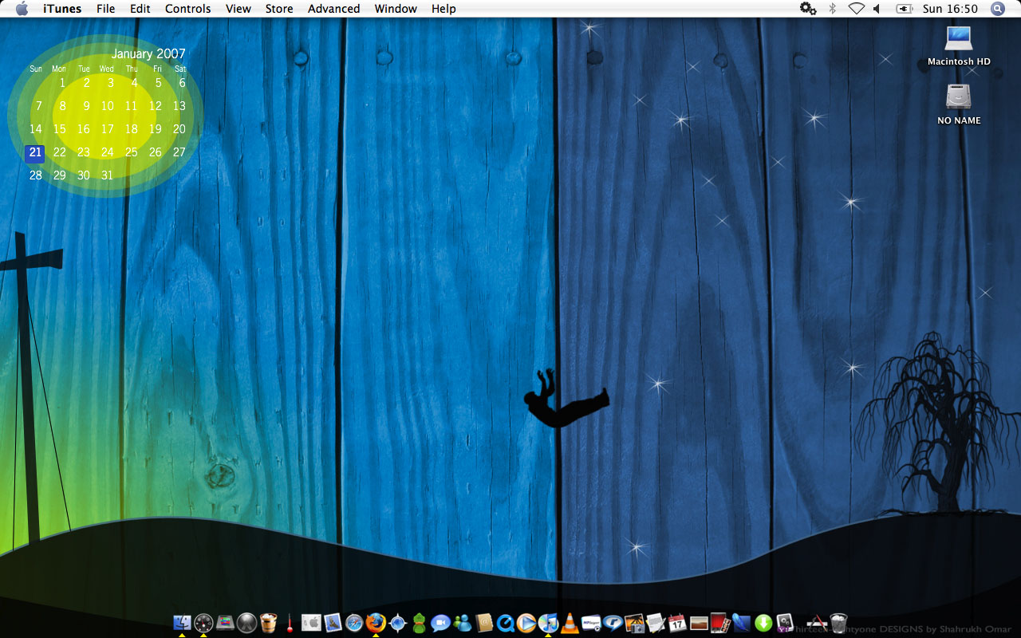Open the View menu
This screenshot has width=1021, height=638.
coord(238,9)
